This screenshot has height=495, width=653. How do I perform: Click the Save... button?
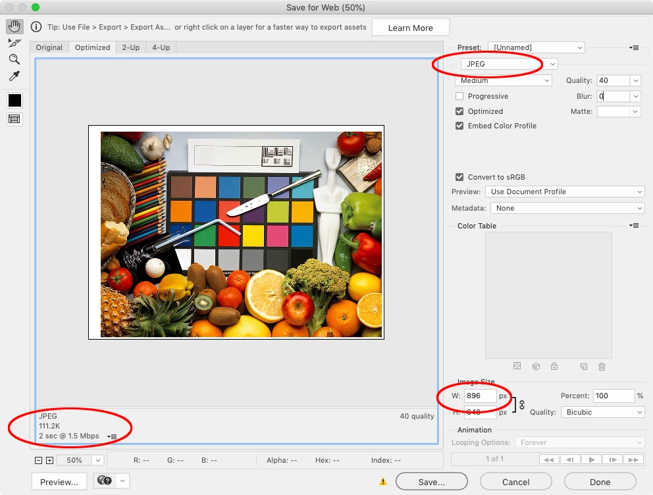431,482
